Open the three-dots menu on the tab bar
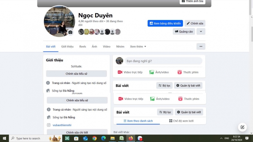This screenshot has height=142, width=253. point(201,46)
